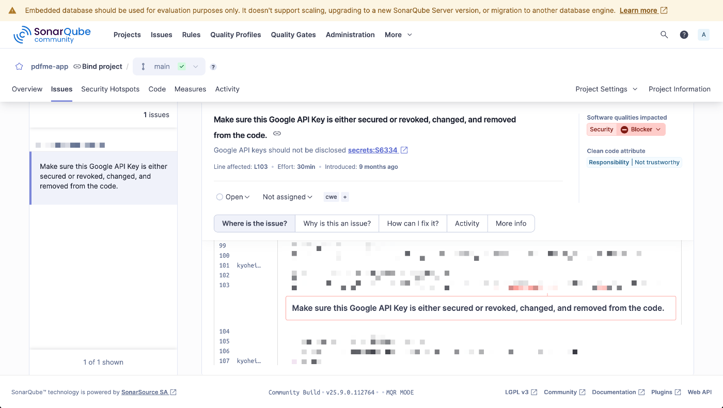The width and height of the screenshot is (723, 408).
Task: Select 'Why is this an issue?' tab
Action: click(337, 223)
